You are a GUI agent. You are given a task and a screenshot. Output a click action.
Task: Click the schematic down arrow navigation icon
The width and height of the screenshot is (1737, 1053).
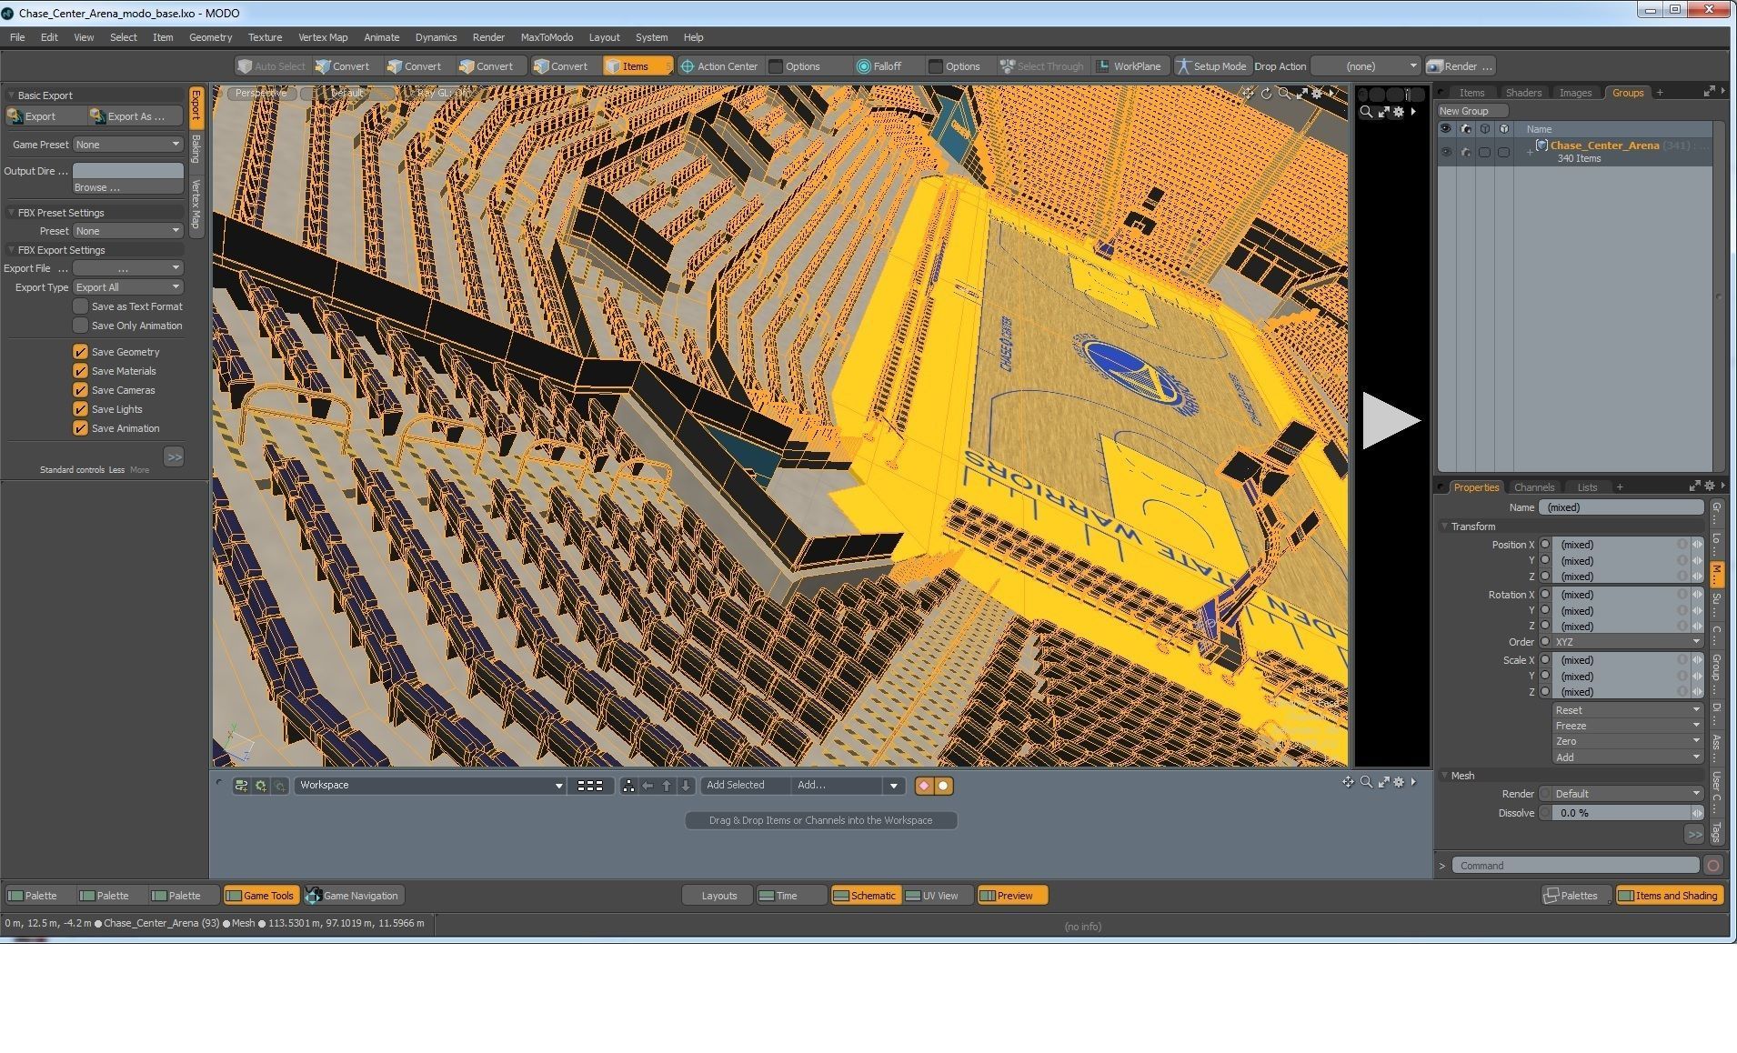click(686, 786)
